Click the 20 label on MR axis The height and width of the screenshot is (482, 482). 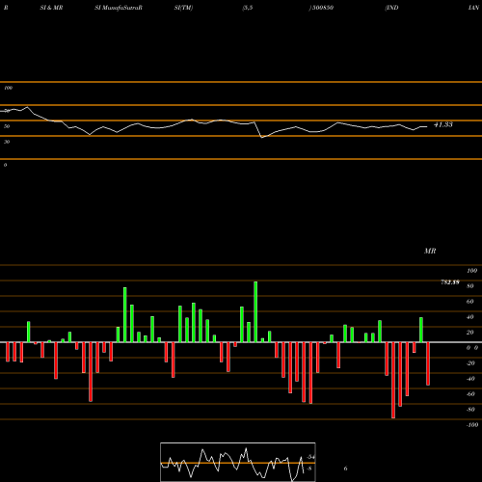(470, 333)
